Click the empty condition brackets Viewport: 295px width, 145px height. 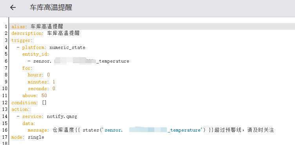pos(44,103)
